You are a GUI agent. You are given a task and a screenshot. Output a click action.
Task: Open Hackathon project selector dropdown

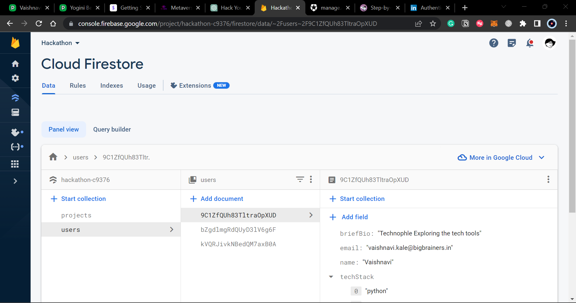pyautogui.click(x=61, y=43)
